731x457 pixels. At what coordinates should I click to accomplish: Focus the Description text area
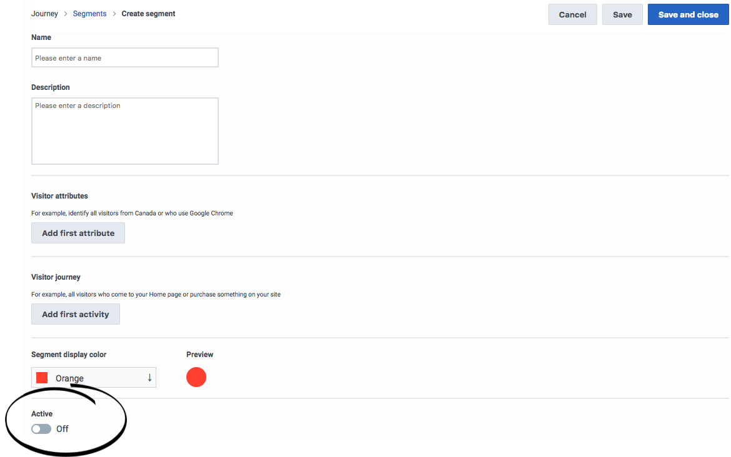[125, 130]
